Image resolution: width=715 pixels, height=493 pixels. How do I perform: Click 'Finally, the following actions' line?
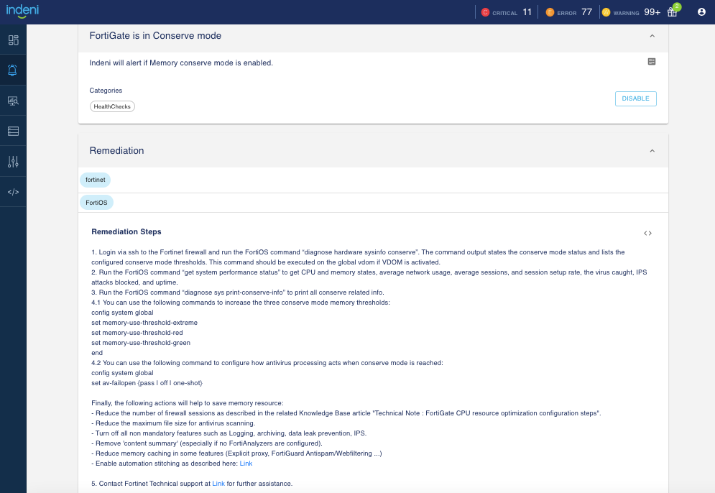coord(188,403)
